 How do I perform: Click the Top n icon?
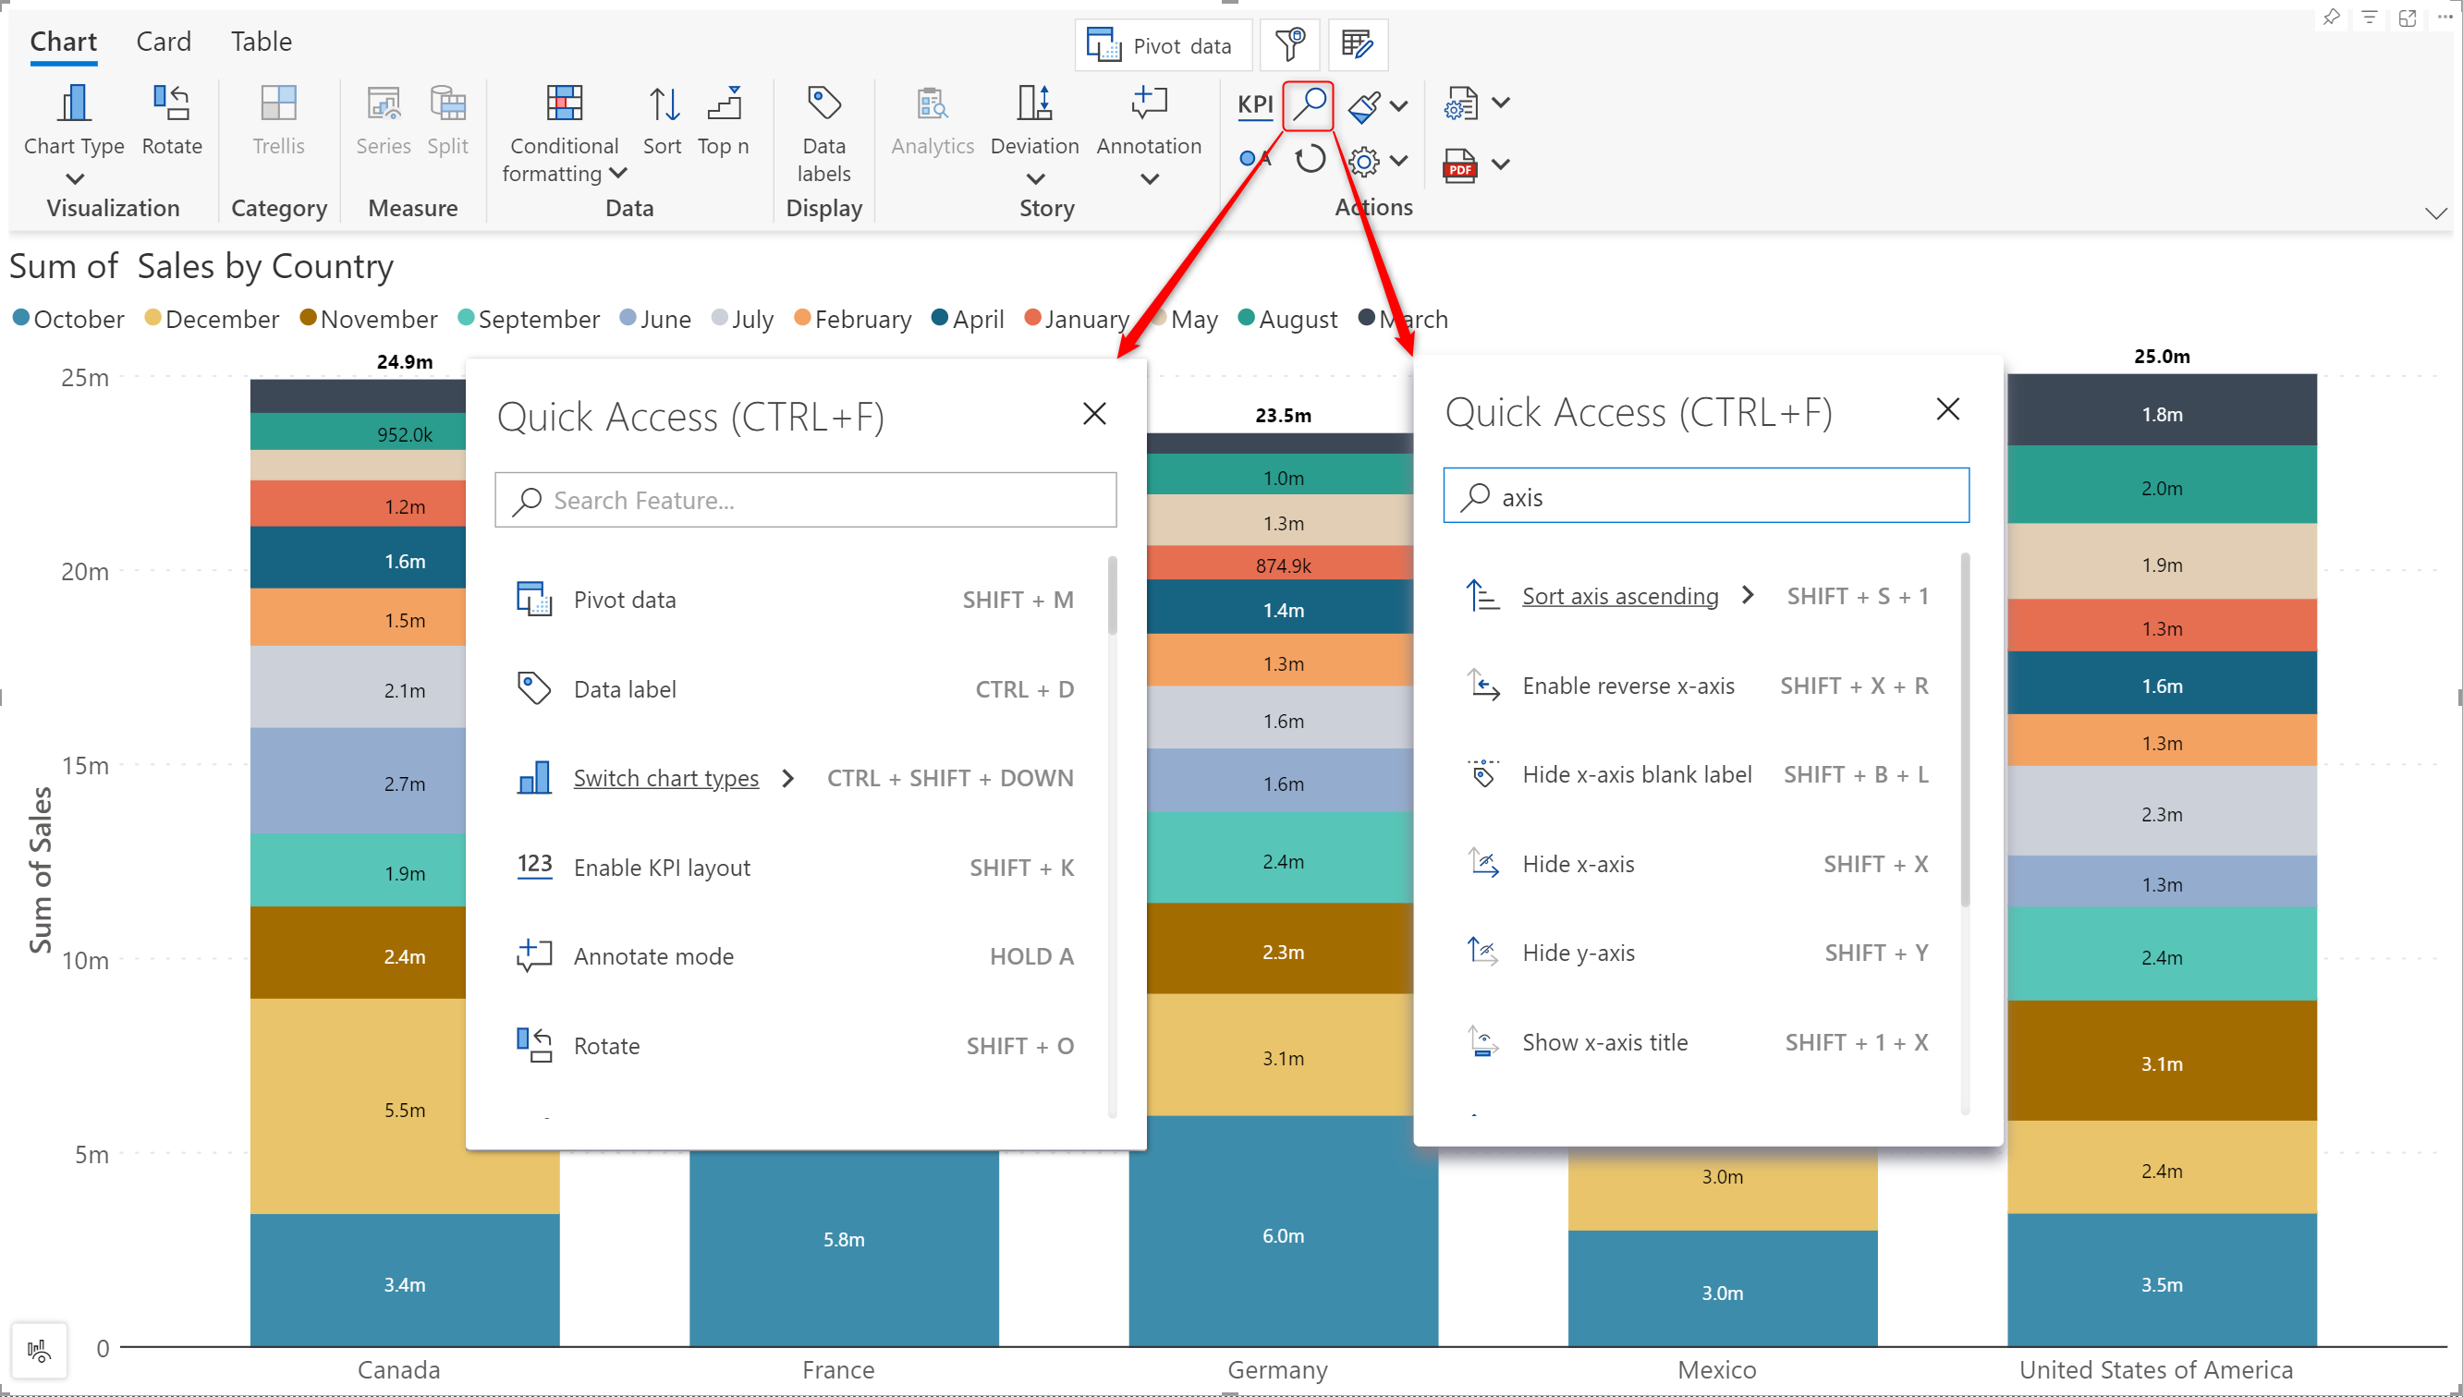pyautogui.click(x=725, y=103)
